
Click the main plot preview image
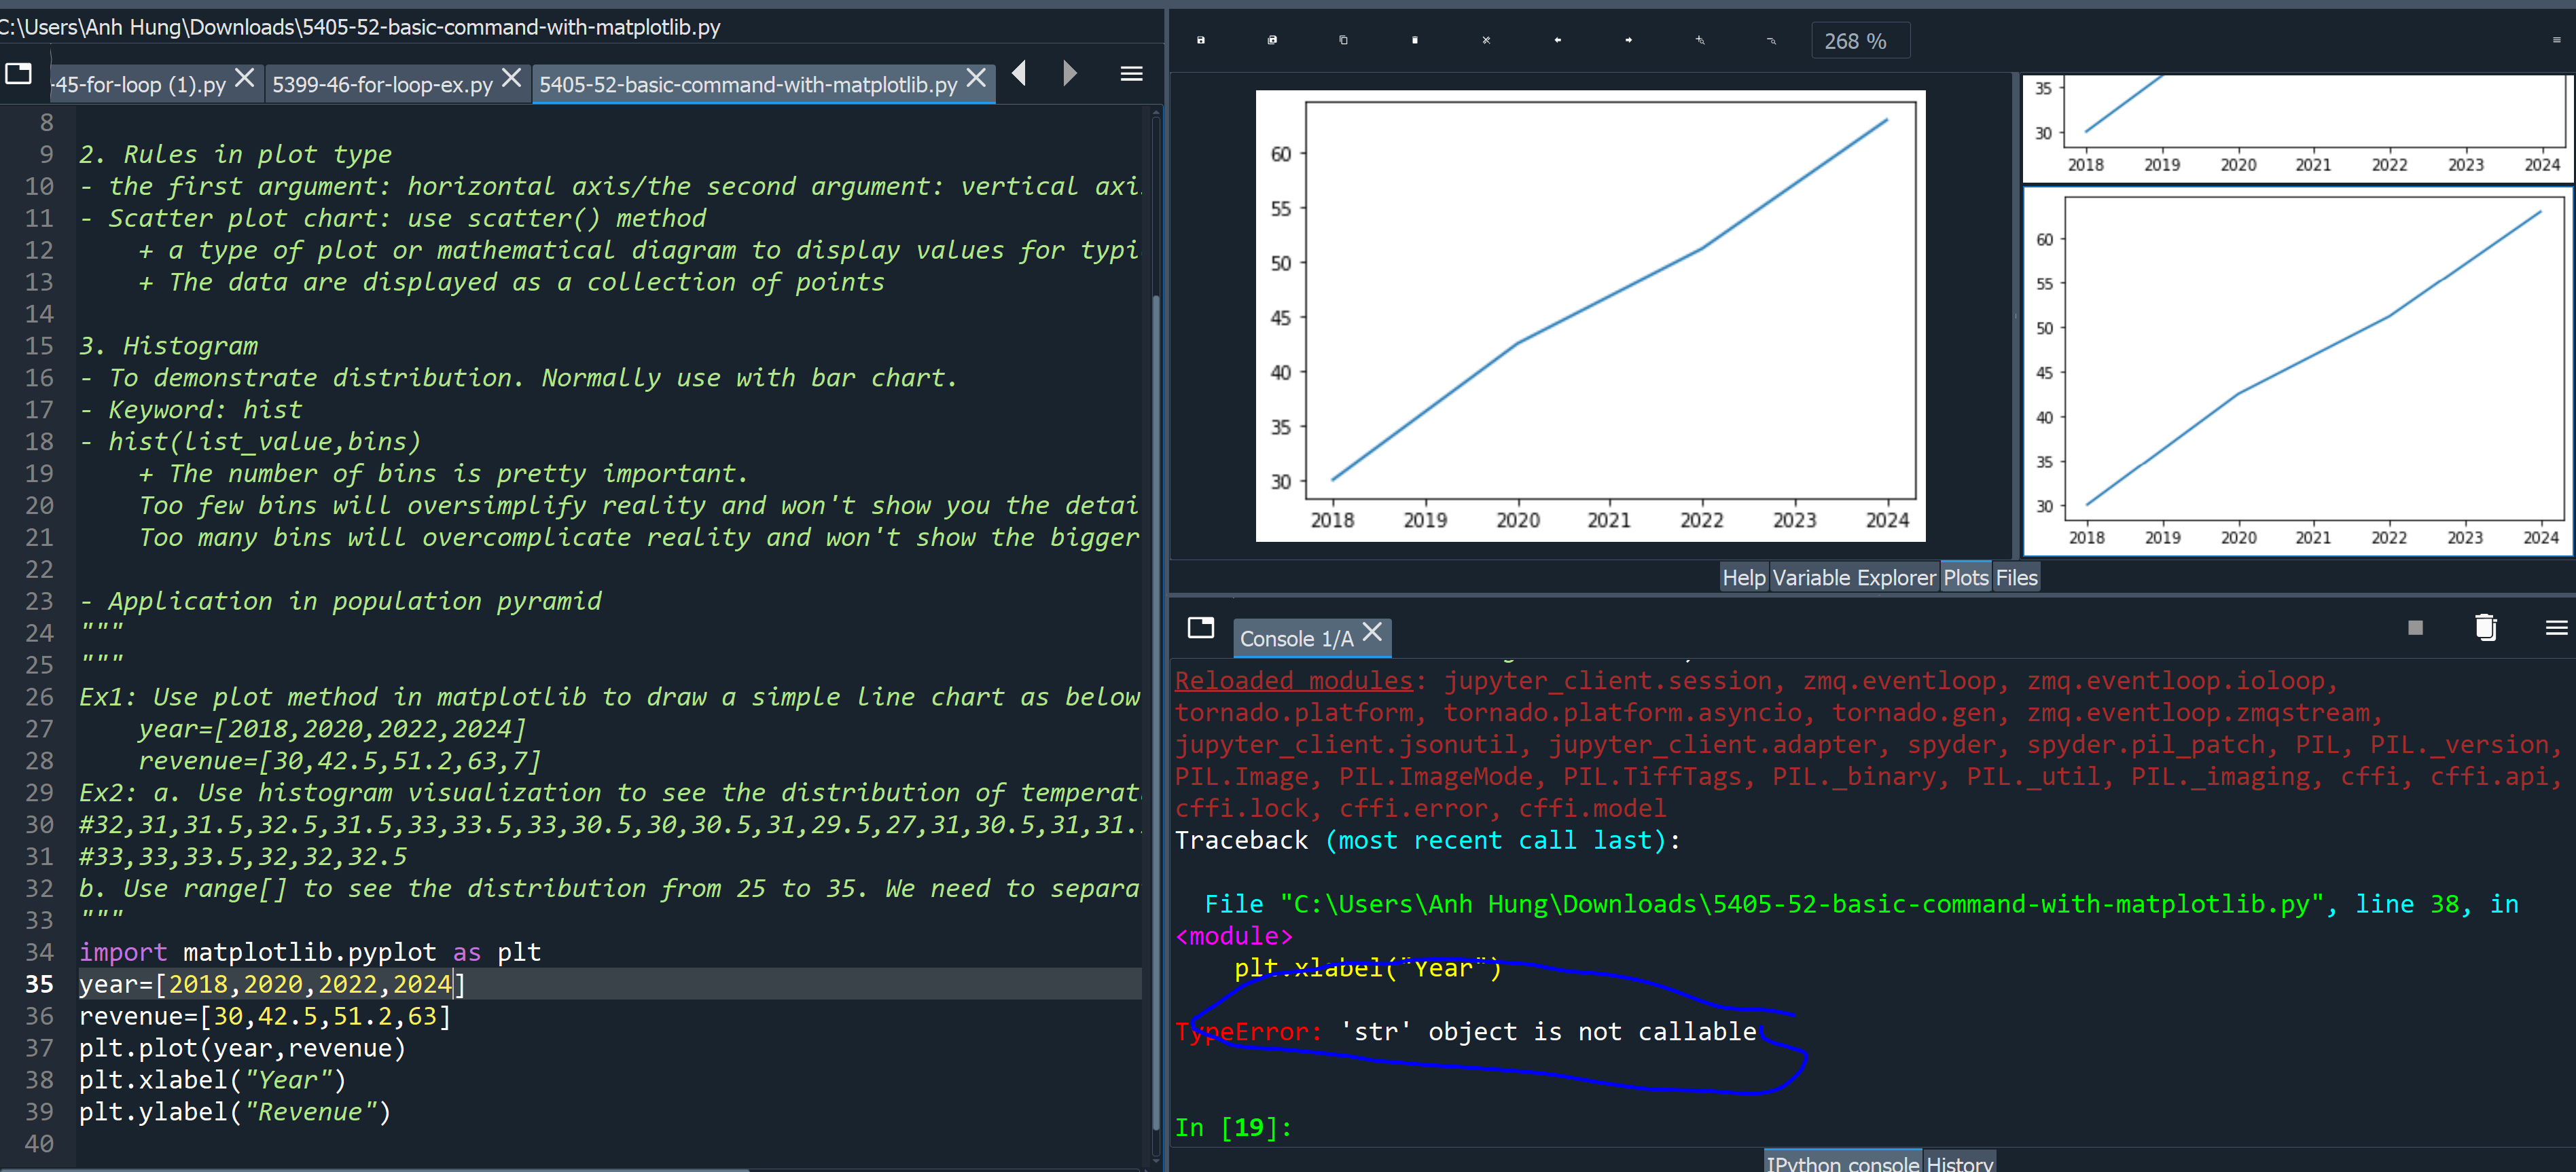[1590, 316]
